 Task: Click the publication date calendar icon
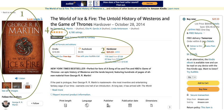click(x=130, y=105)
